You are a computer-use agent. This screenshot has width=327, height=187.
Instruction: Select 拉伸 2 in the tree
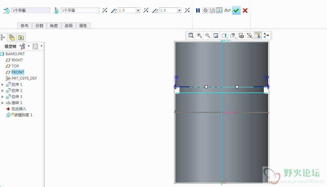tap(17, 91)
